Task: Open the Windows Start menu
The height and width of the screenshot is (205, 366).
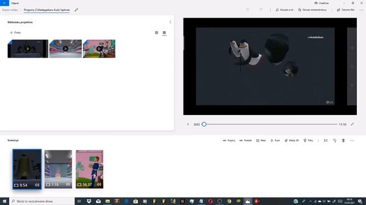Action: coord(5,201)
